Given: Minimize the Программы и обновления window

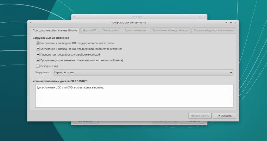Looking at the screenshot, I should tap(226, 22).
